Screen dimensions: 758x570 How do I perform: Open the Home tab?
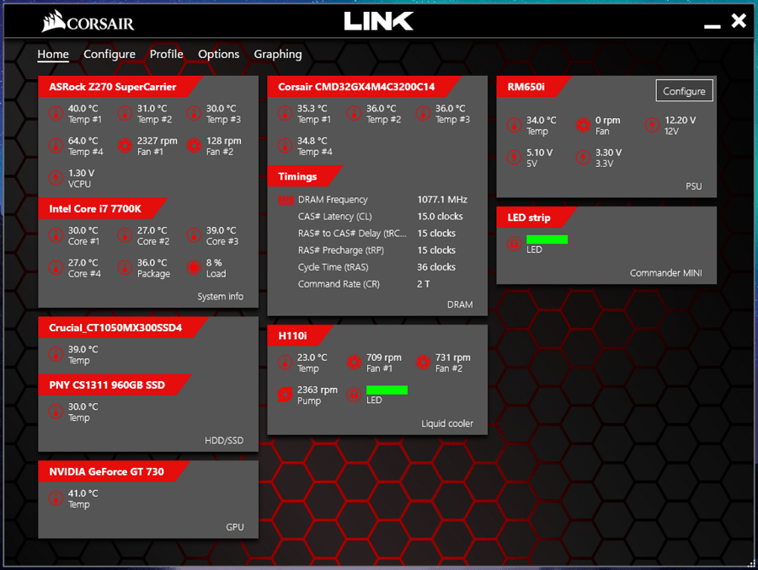point(53,54)
